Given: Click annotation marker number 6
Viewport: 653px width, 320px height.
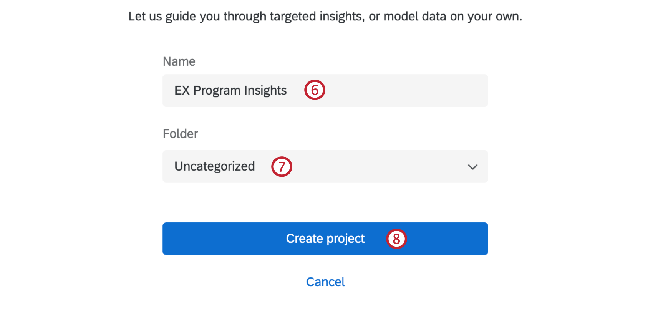Looking at the screenshot, I should tap(314, 90).
